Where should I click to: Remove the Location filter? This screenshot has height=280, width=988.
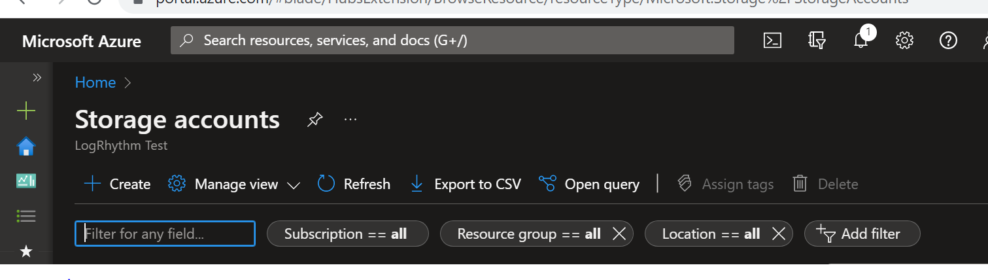tap(778, 234)
